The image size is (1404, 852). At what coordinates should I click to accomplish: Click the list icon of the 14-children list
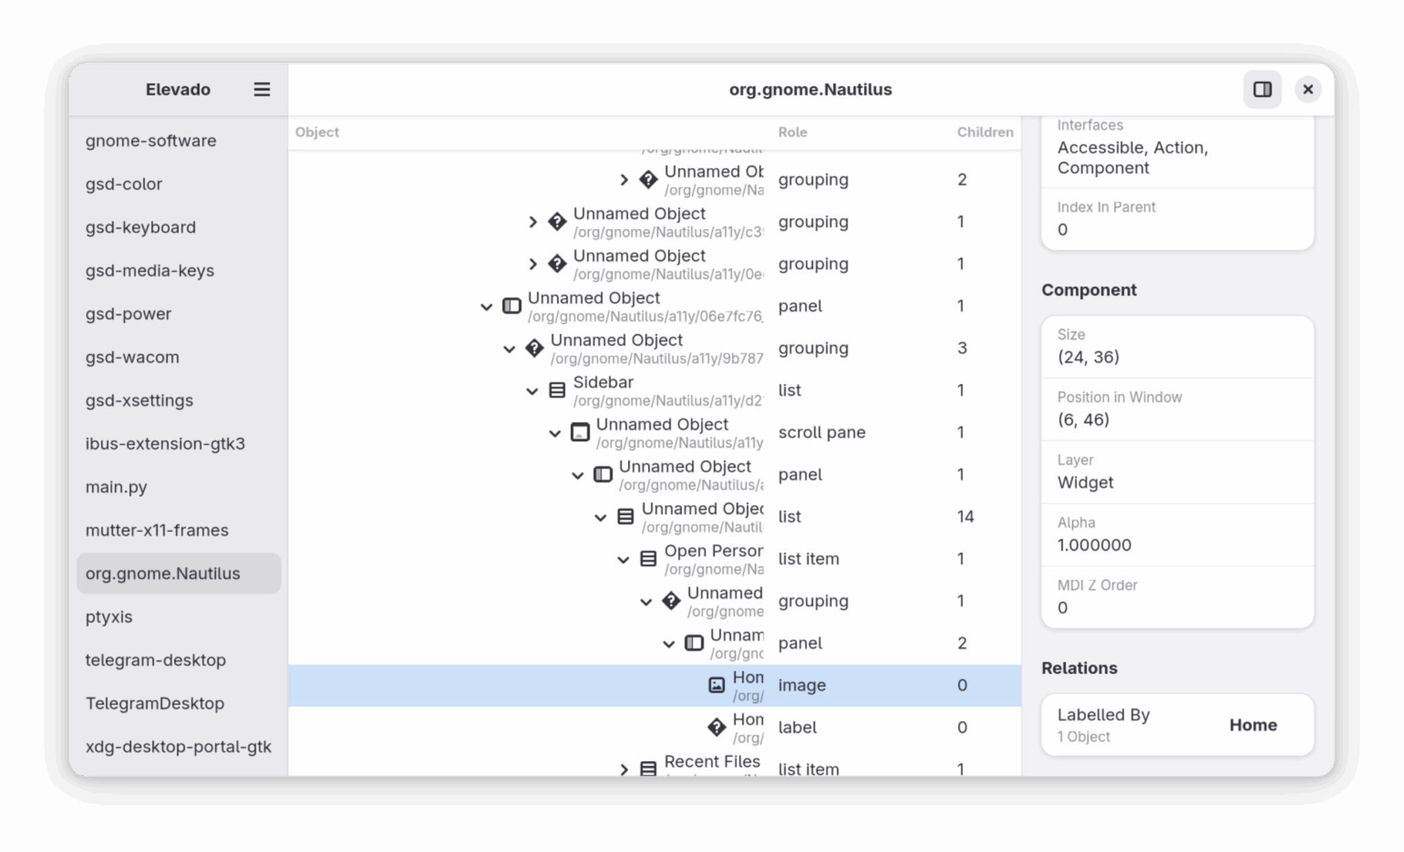click(625, 516)
